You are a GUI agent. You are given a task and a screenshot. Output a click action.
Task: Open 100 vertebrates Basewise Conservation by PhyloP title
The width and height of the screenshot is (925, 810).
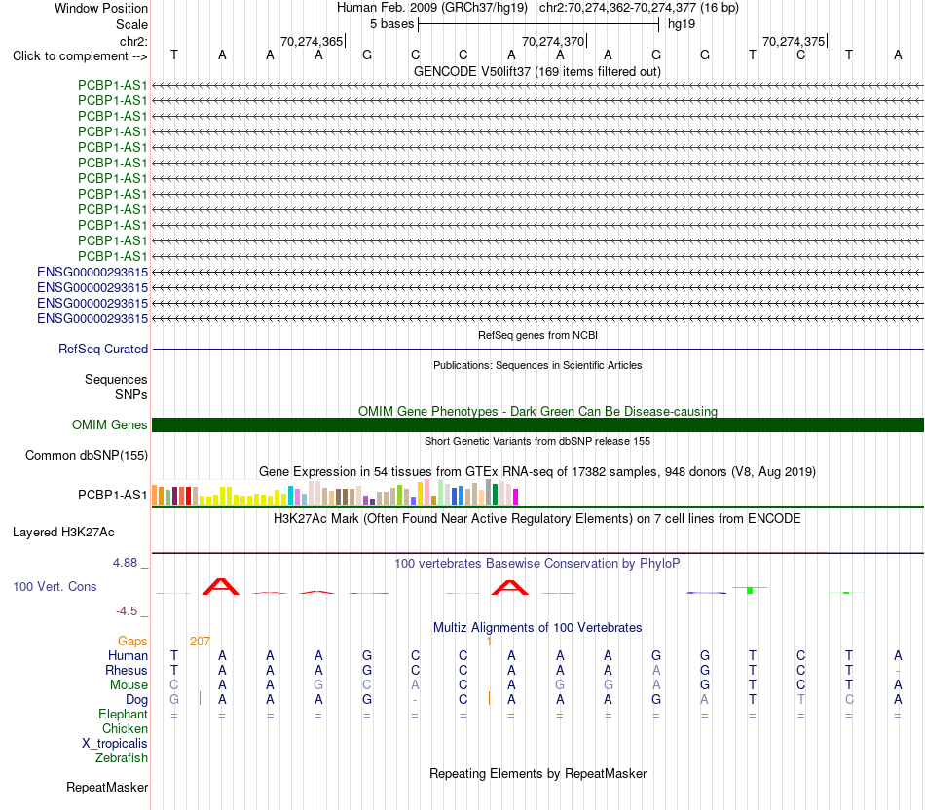pyautogui.click(x=537, y=564)
